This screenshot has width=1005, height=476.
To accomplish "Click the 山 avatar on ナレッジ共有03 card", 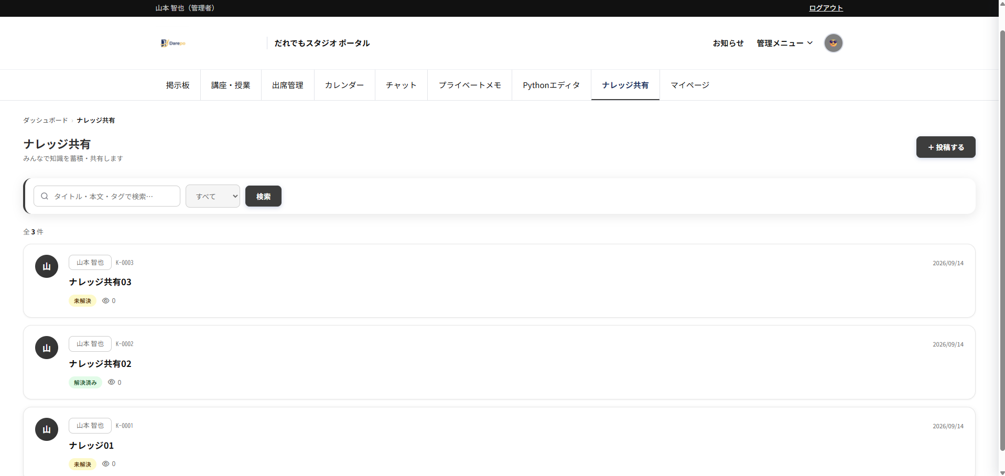I will pos(47,266).
